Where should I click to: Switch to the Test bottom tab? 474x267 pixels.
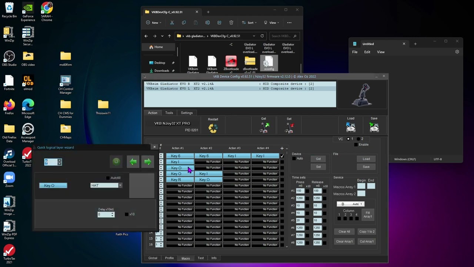point(201,258)
